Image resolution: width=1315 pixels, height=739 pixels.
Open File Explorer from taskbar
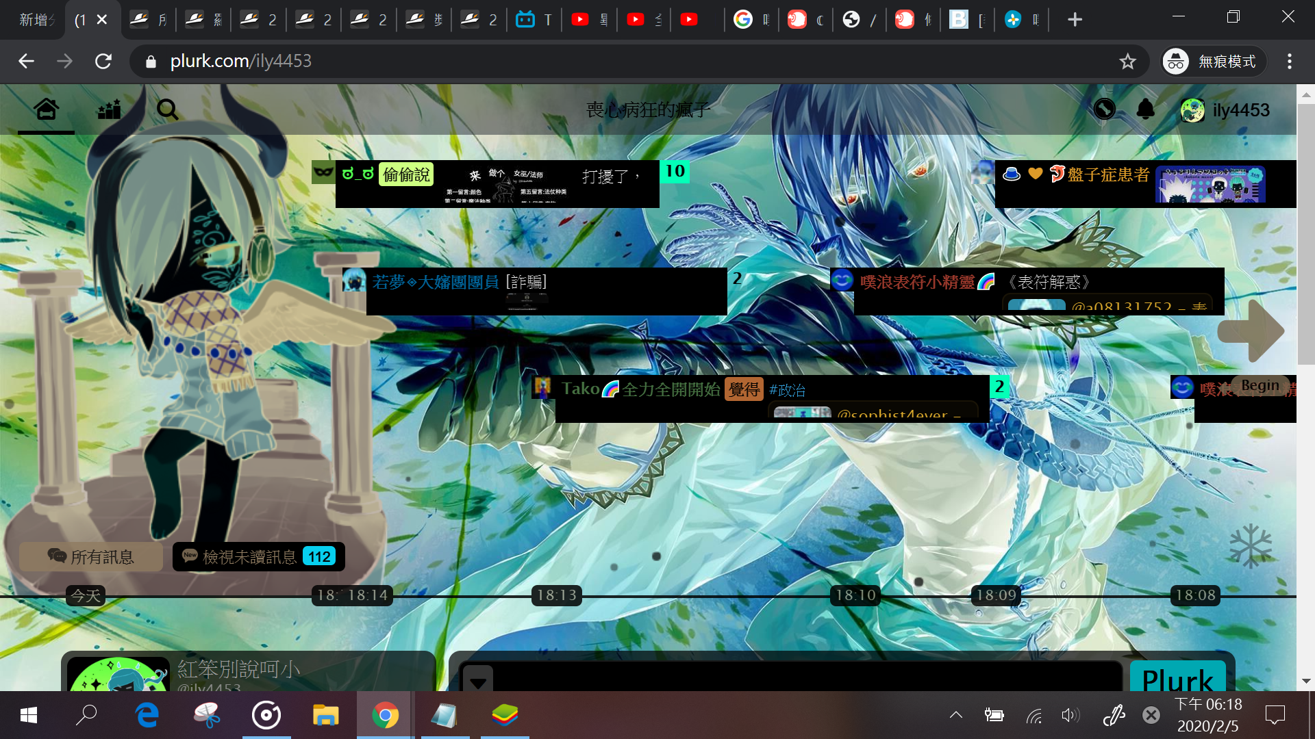[x=326, y=716]
